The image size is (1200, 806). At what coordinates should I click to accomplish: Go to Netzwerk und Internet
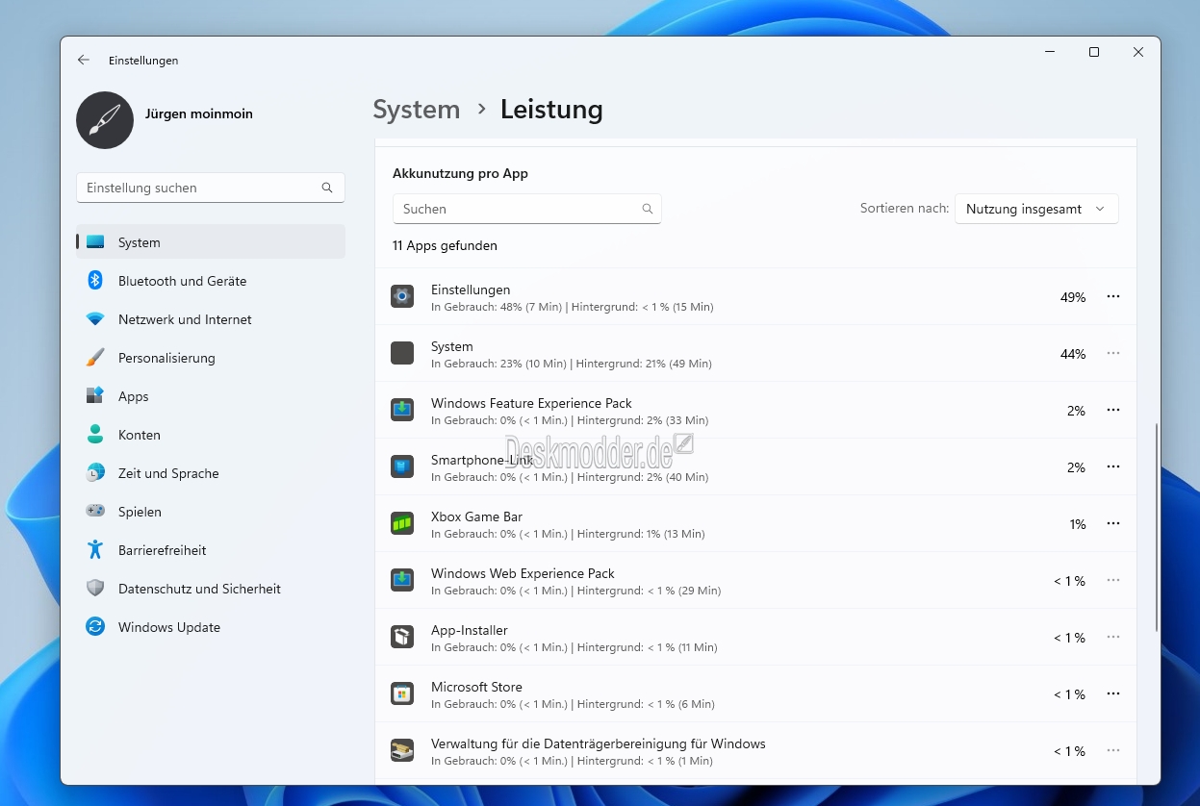pos(211,319)
